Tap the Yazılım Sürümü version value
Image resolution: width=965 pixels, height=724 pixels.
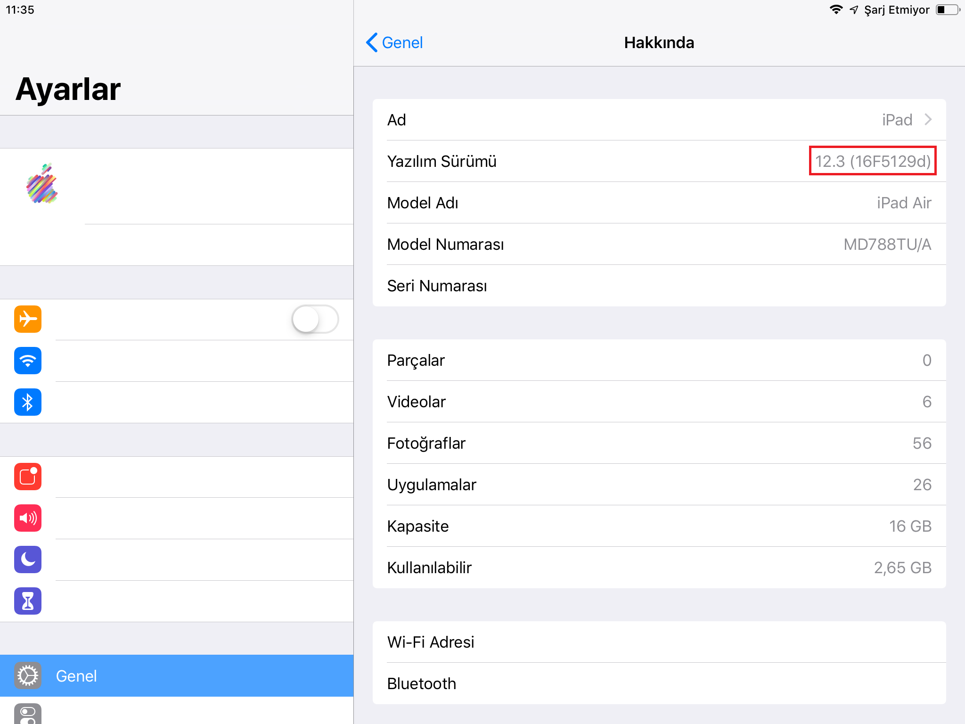click(x=873, y=161)
